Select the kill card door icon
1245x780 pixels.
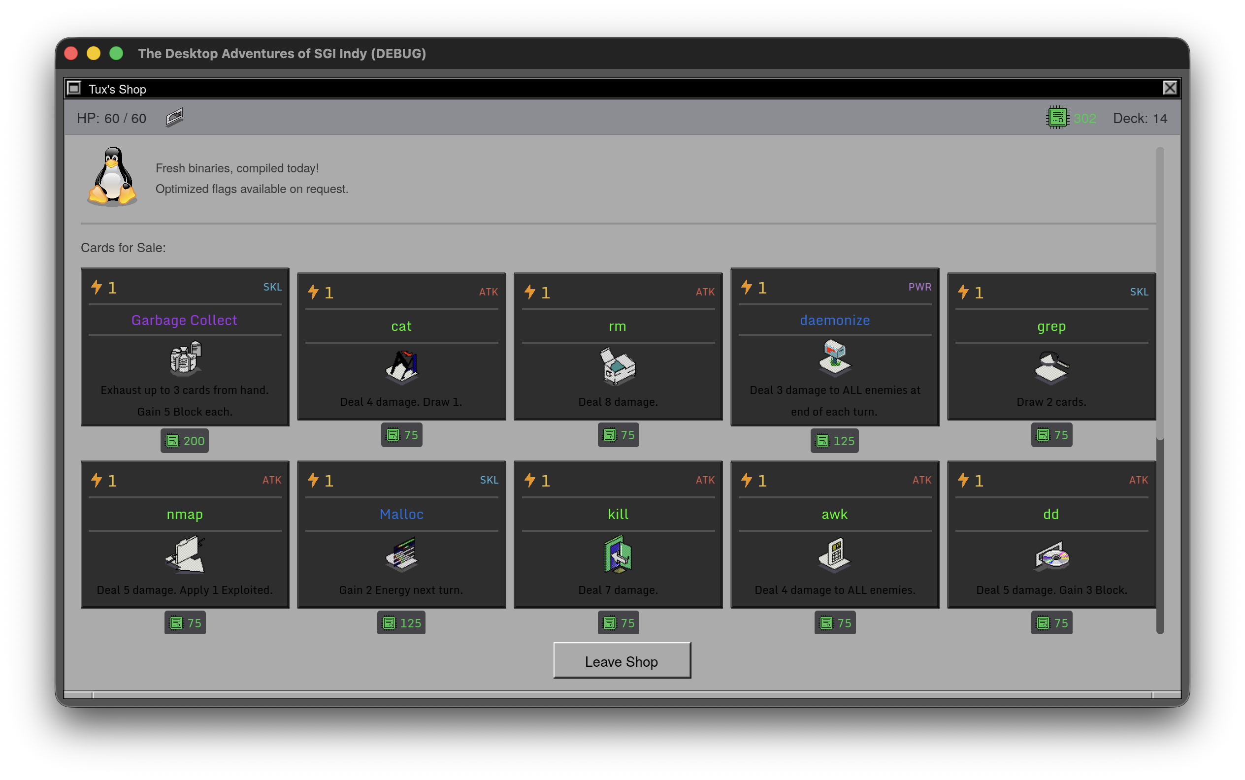pos(618,554)
